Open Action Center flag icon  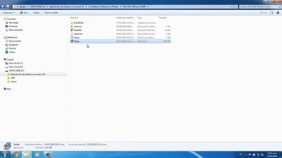pyautogui.click(x=250, y=154)
